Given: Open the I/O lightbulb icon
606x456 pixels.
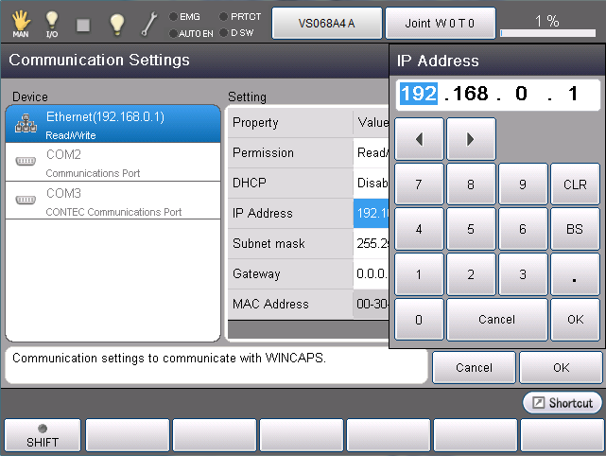Looking at the screenshot, I should click(52, 24).
